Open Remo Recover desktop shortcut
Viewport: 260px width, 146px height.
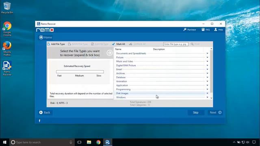coord(7,69)
